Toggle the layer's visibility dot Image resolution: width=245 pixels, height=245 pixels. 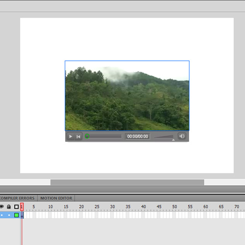point(2,215)
